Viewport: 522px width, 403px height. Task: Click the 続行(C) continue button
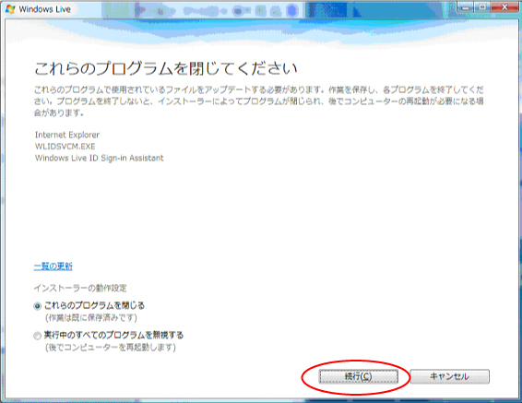[359, 376]
